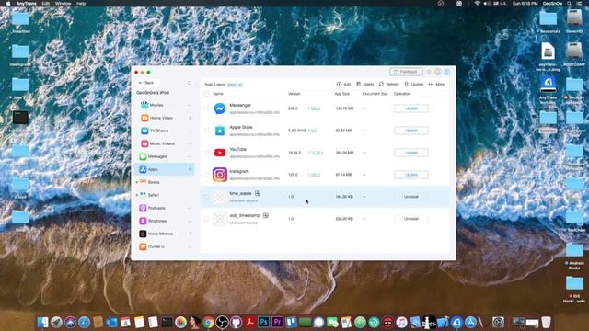Image resolution: width=589 pixels, height=331 pixels.
Task: Click the rightmost icon in the AnyTrans title bar
Action: (447, 72)
